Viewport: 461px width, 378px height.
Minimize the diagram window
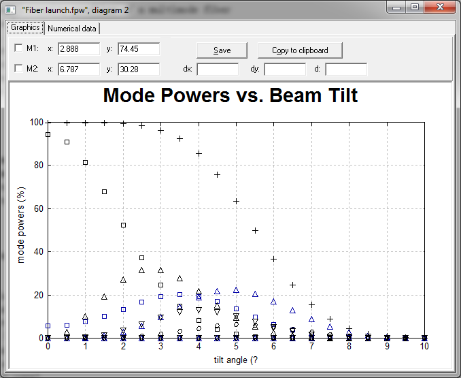point(396,7)
